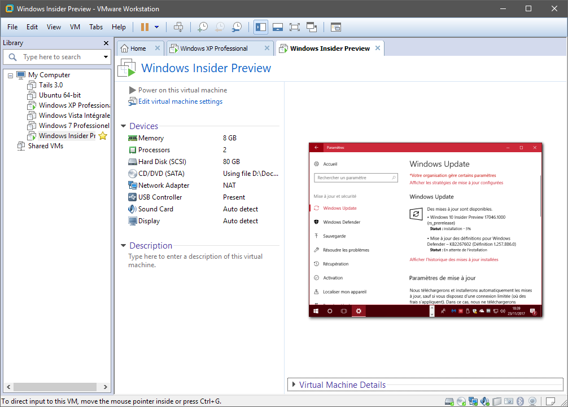Open the pause button dropdown arrow
This screenshot has width=568, height=407.
(x=156, y=26)
